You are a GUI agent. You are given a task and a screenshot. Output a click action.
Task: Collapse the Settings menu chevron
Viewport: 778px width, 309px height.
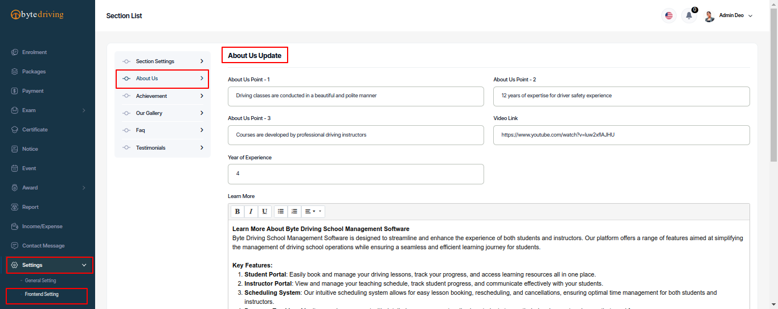(84, 265)
